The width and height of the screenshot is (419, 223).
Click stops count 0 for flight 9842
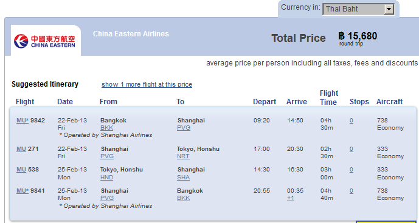click(x=351, y=121)
